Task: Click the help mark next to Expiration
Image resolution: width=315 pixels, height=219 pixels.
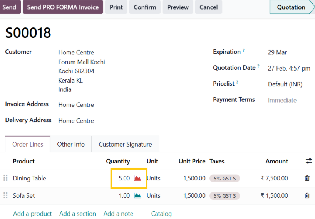Action: point(243,51)
